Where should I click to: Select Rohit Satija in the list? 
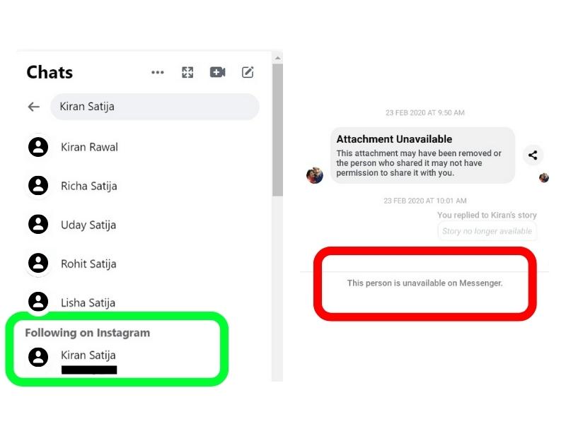pyautogui.click(x=144, y=264)
